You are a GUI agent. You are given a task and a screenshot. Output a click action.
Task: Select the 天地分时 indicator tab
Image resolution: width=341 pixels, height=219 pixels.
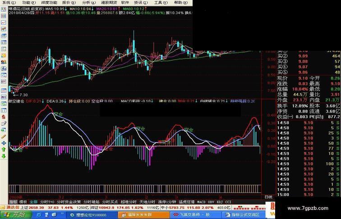[x=147, y=202]
